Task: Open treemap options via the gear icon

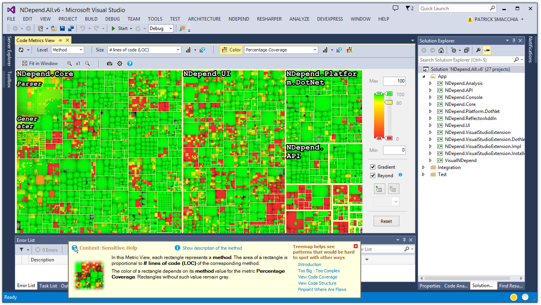Action: 120,63
